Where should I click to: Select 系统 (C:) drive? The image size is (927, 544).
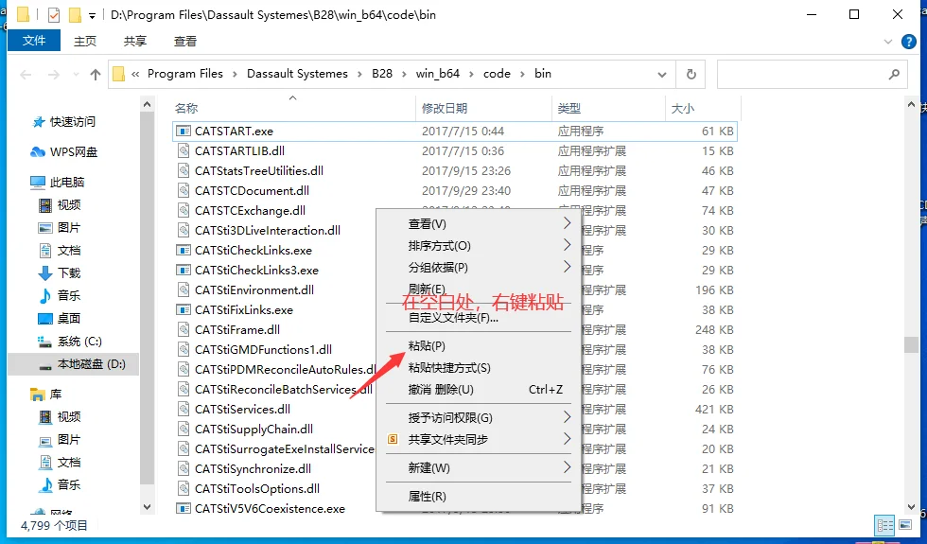79,342
